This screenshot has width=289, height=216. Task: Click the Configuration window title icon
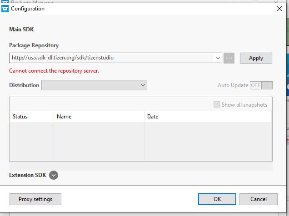pos(5,9)
